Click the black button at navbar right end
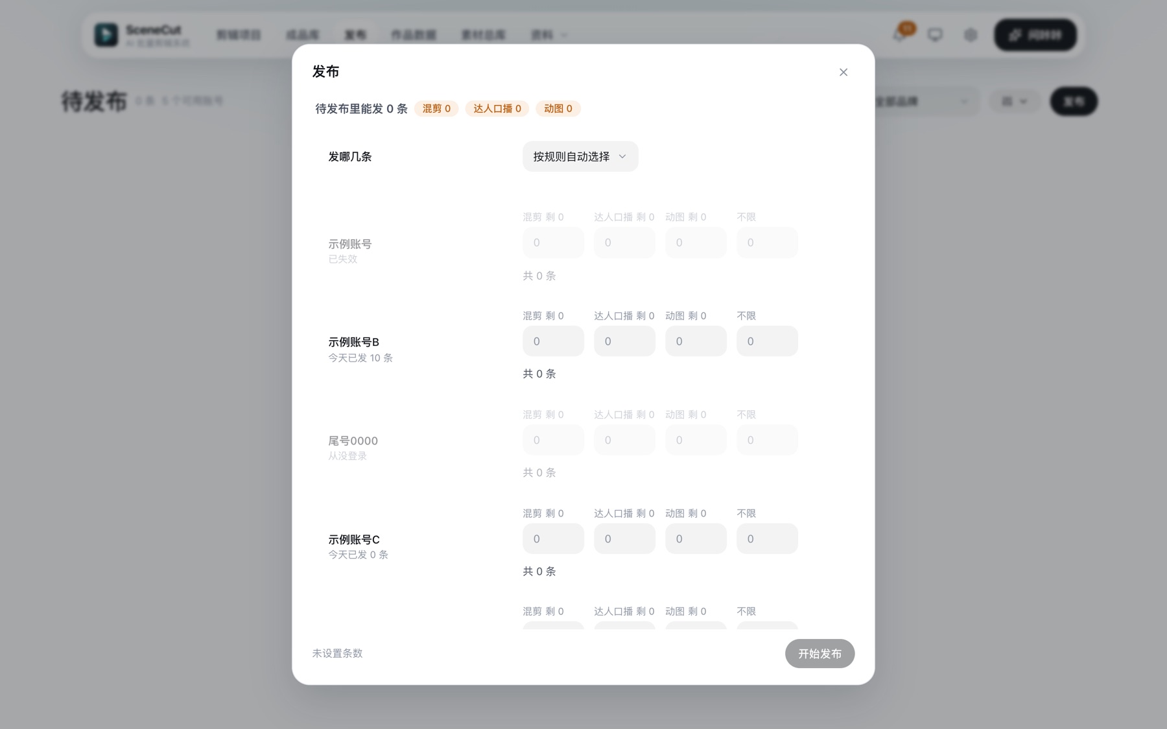 pos(1035,34)
